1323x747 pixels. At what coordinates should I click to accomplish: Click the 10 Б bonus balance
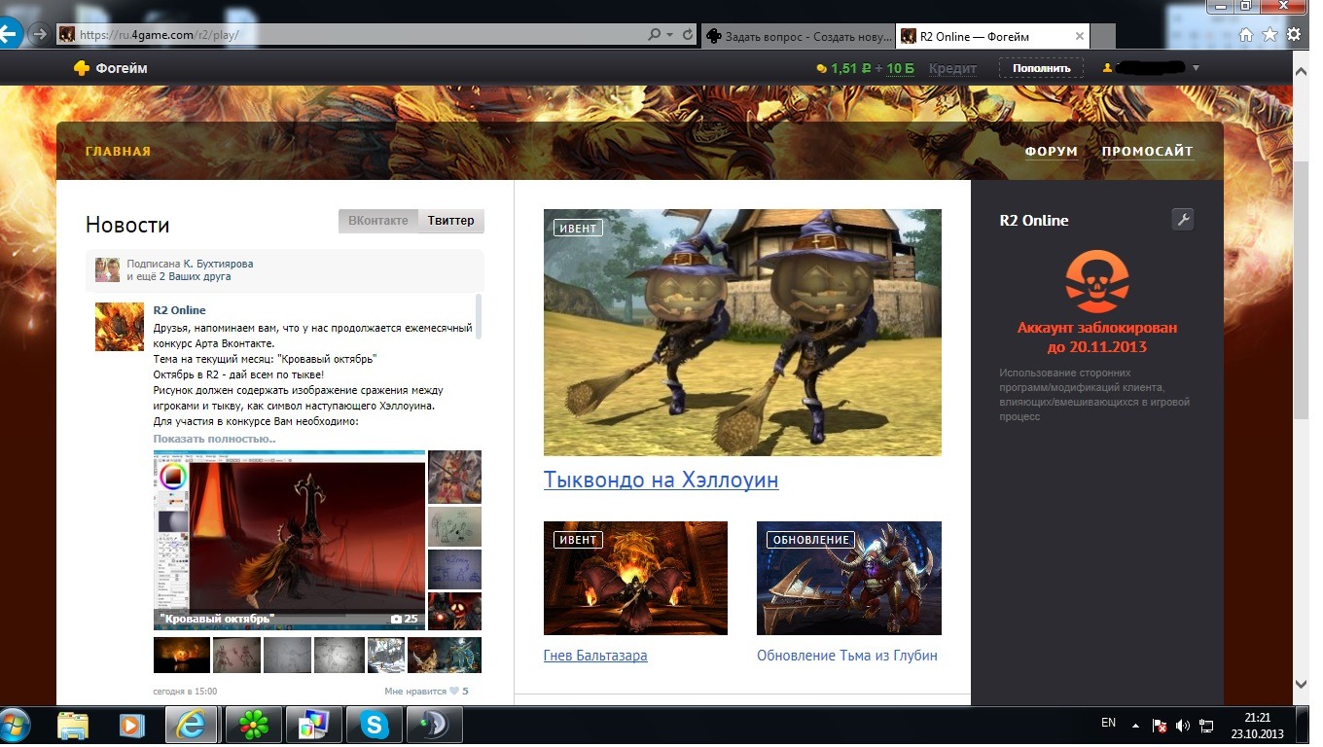click(x=900, y=68)
